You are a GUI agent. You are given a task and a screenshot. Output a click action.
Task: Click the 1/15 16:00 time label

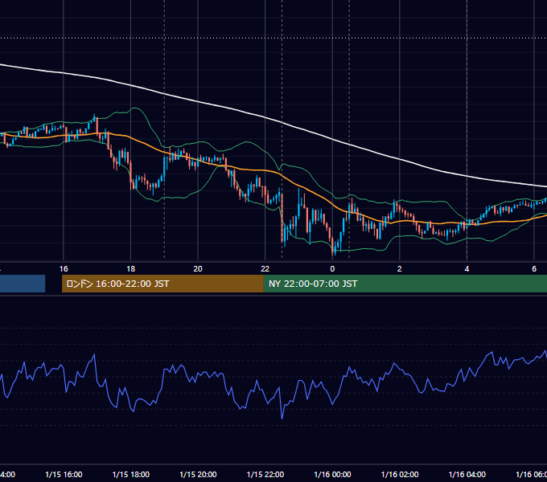point(64,474)
